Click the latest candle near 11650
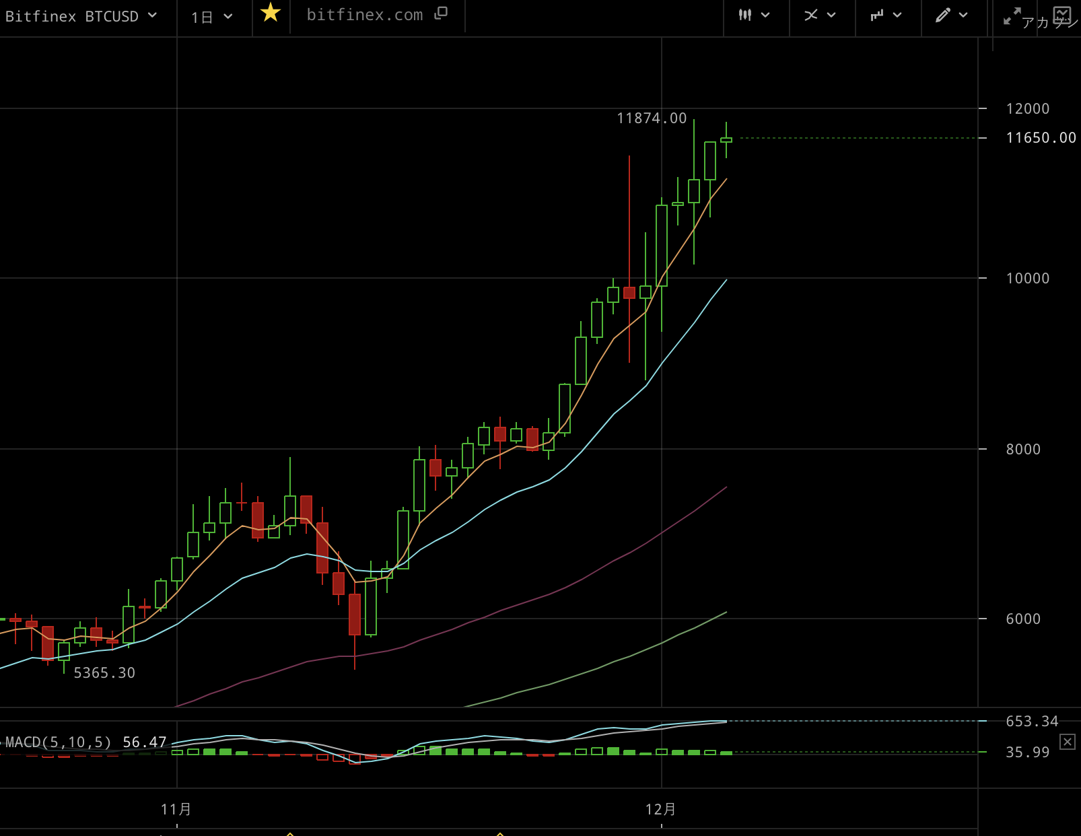This screenshot has height=836, width=1081. [x=726, y=140]
